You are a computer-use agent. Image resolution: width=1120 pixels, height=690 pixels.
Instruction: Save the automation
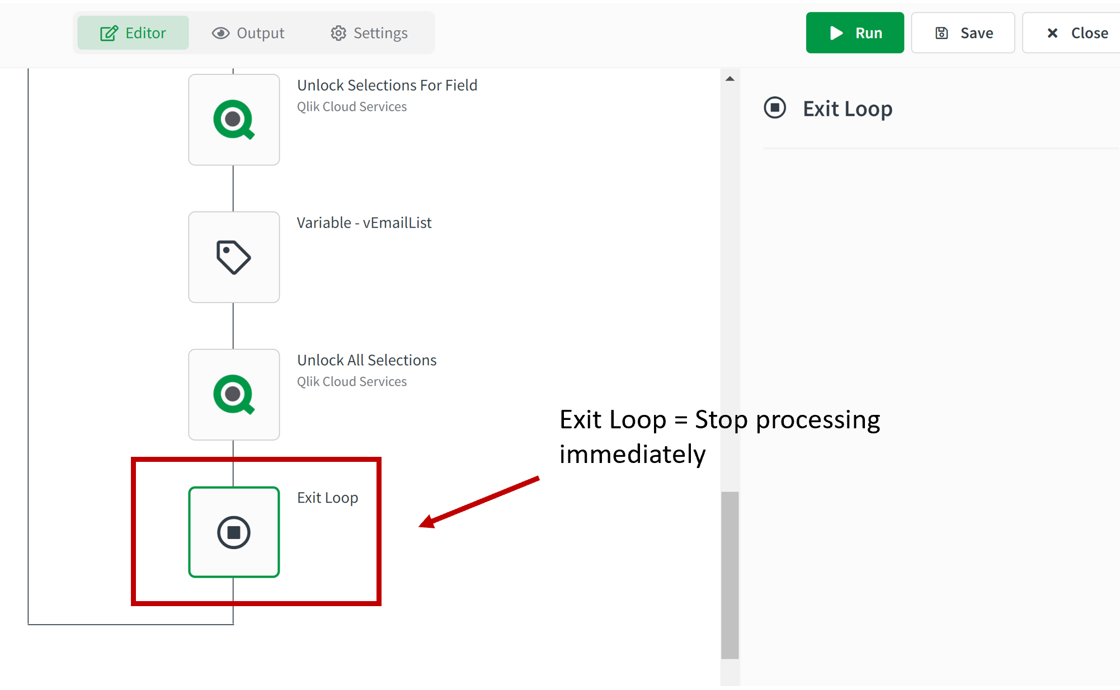click(963, 33)
